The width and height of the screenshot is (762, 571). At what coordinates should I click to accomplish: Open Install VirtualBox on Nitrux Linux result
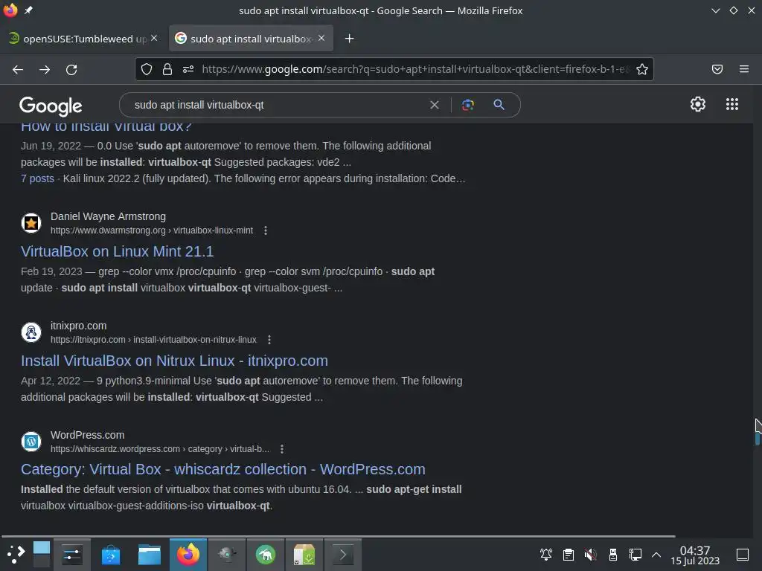(x=174, y=361)
